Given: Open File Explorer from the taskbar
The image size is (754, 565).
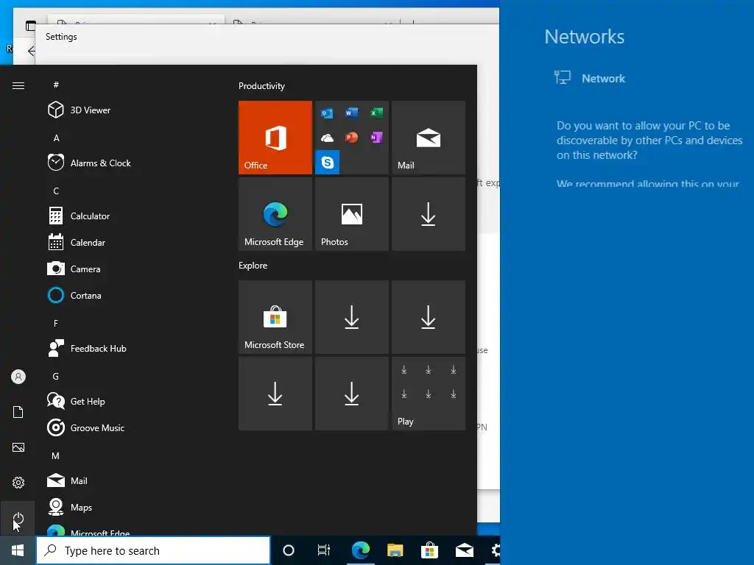Looking at the screenshot, I should (395, 550).
